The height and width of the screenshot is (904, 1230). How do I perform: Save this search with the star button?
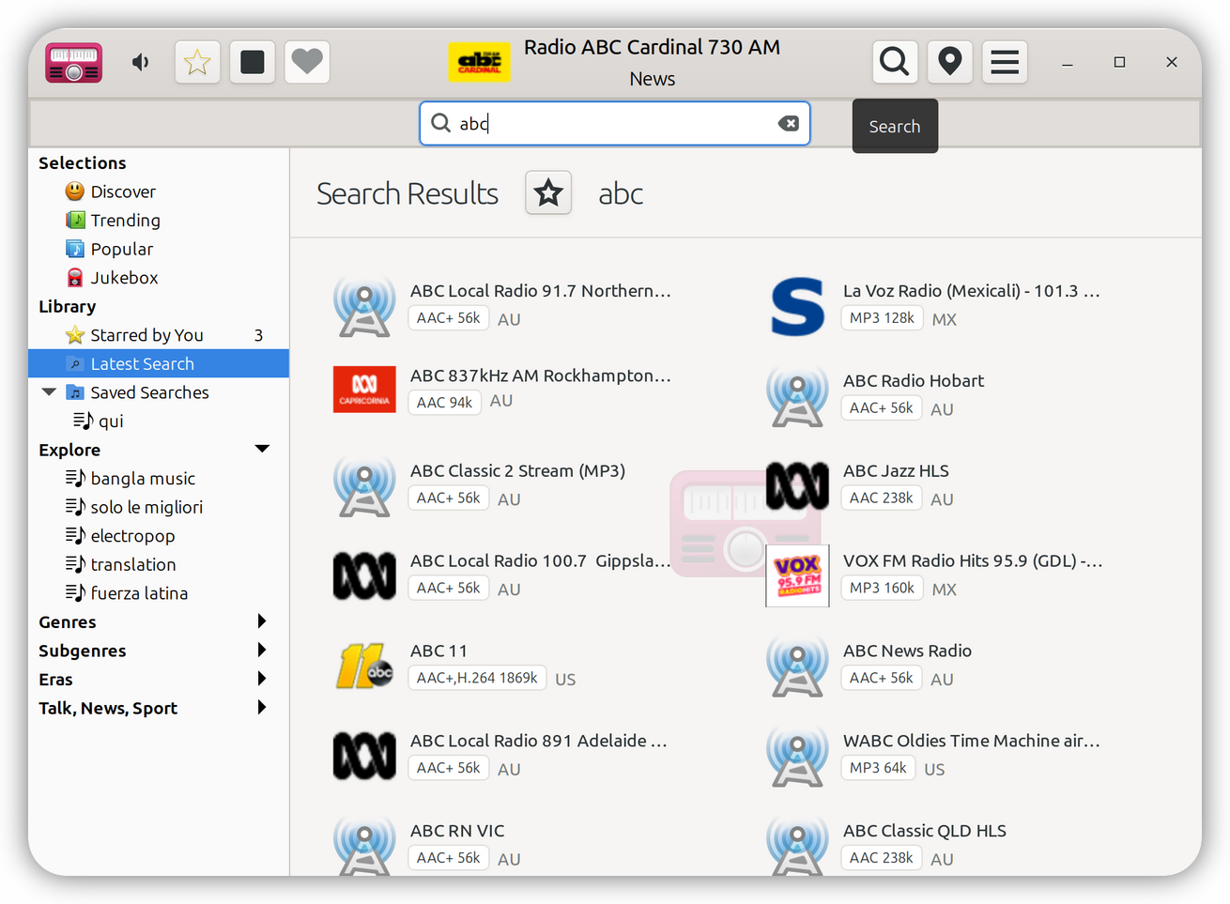(x=548, y=193)
